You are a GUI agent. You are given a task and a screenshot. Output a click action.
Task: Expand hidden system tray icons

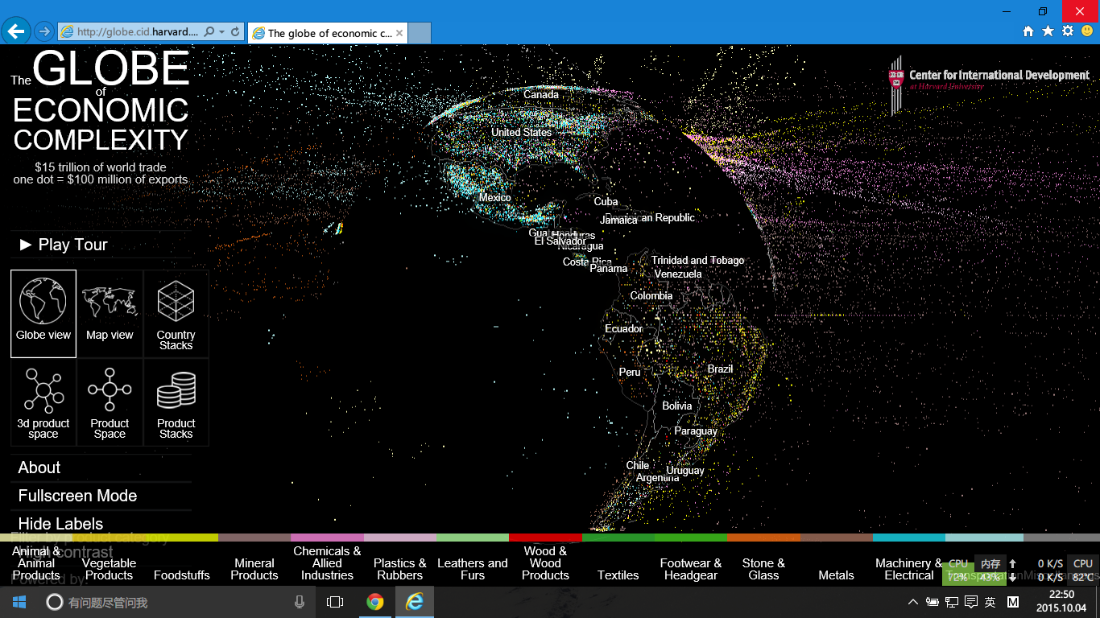coord(912,602)
